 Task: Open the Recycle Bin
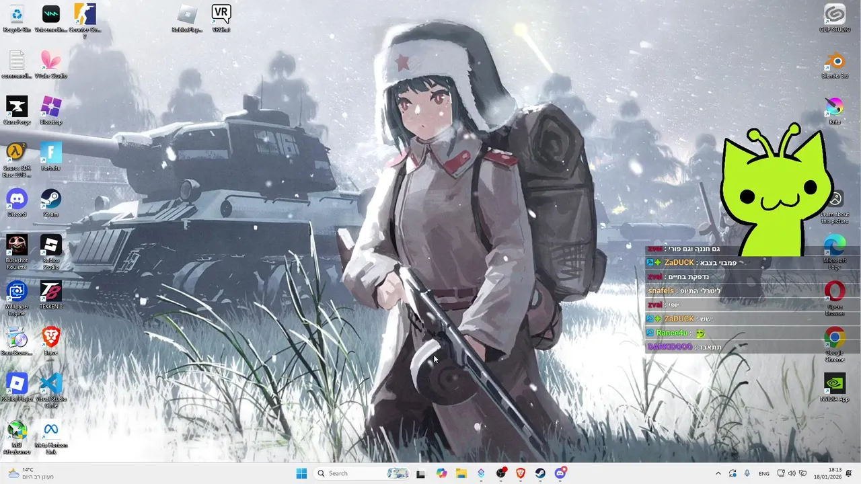click(x=17, y=19)
